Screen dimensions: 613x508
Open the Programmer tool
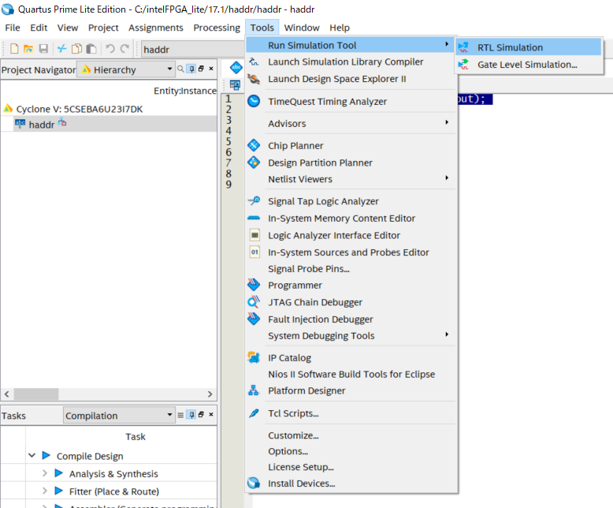(x=351, y=285)
